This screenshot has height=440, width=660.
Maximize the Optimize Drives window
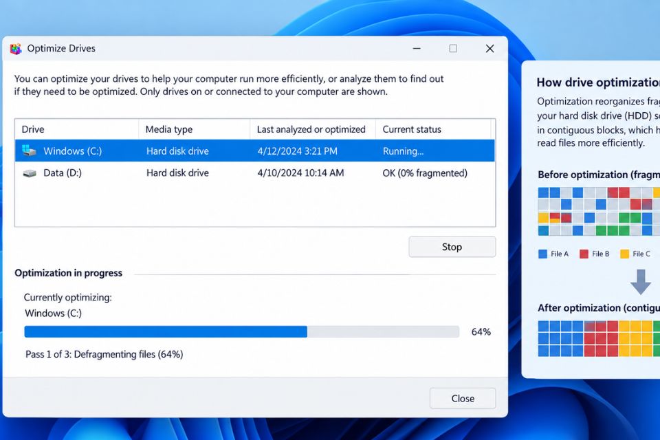tap(453, 48)
